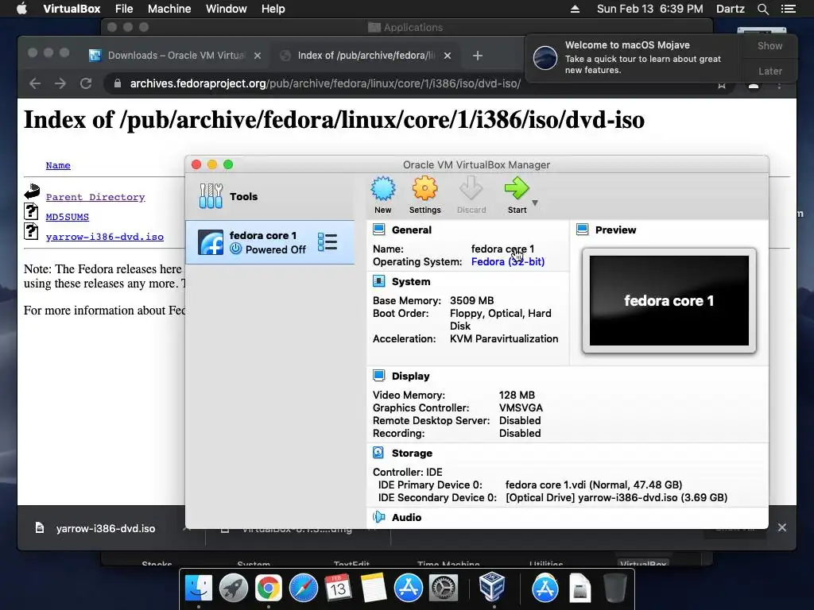This screenshot has height=610, width=814.
Task: Click the Fedora (32-bit) operating system link
Action: [x=508, y=262]
